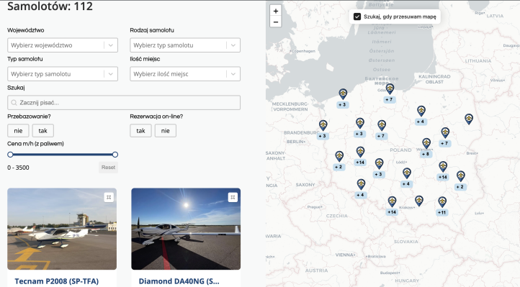Click unlabeled airplane marker northwest of Brest

click(469, 119)
